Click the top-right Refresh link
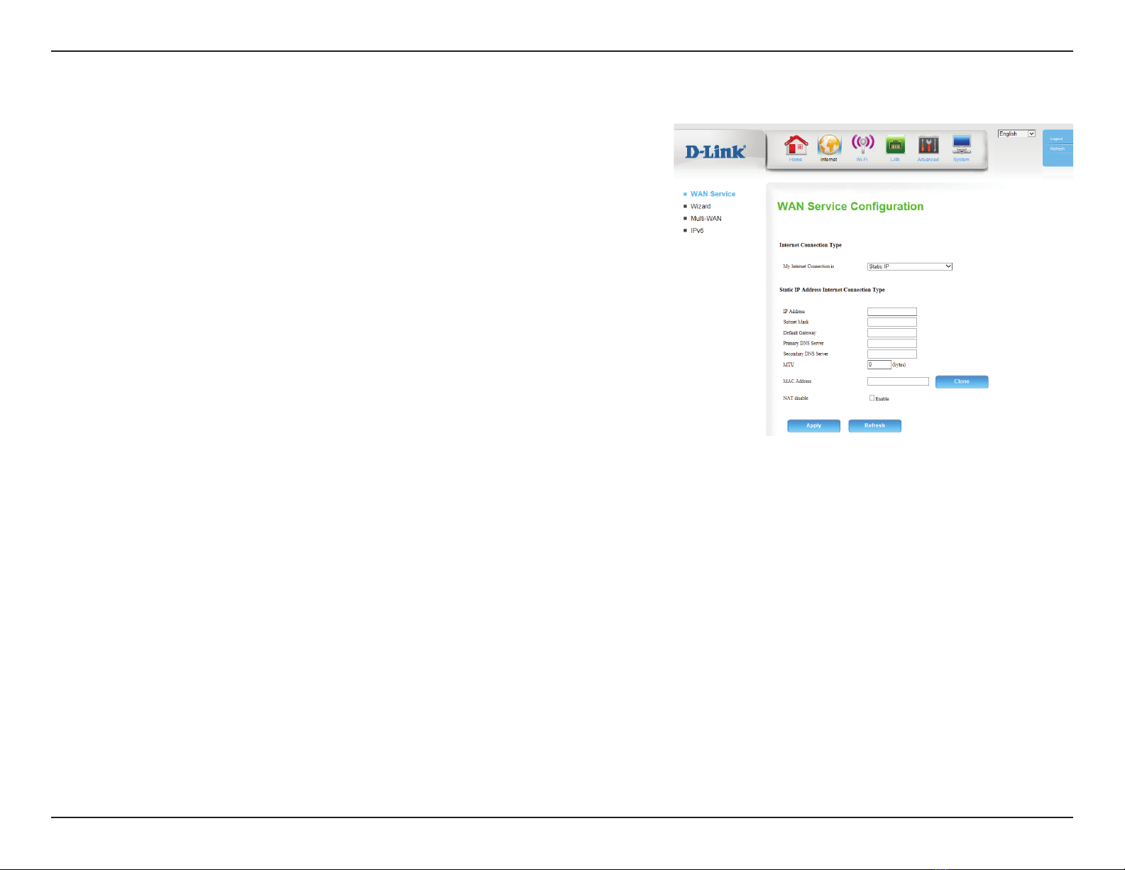 (1058, 149)
